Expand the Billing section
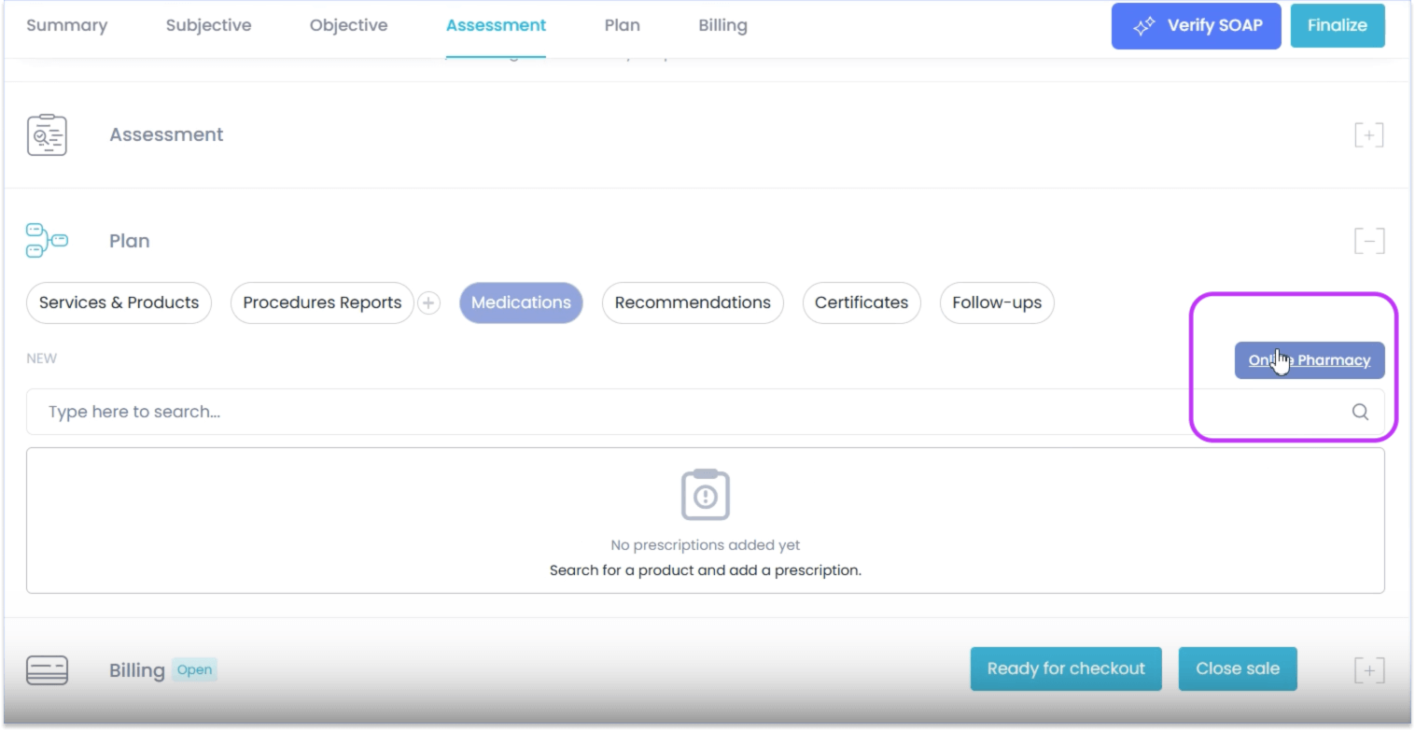Viewport: 1415px width, 731px height. click(1368, 670)
